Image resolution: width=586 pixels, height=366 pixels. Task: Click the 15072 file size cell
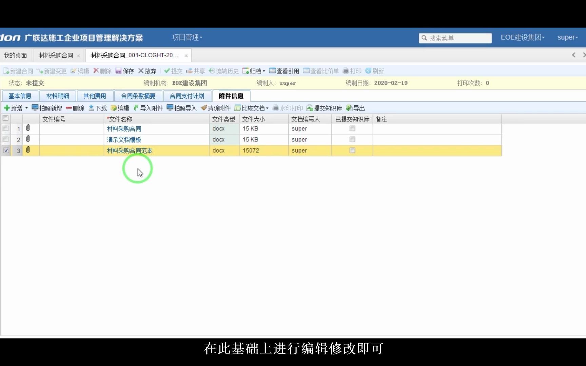[x=264, y=150]
